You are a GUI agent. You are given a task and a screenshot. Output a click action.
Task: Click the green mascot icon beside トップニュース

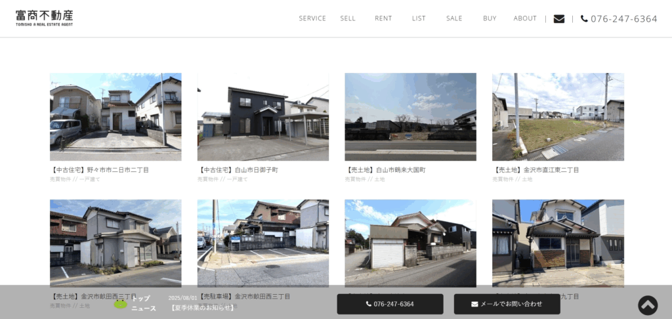click(x=121, y=303)
